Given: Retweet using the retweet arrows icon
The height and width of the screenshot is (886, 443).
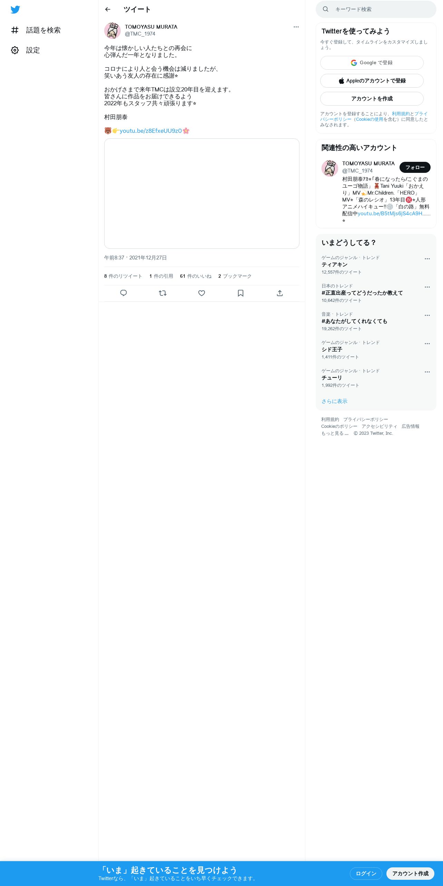Looking at the screenshot, I should (x=163, y=293).
